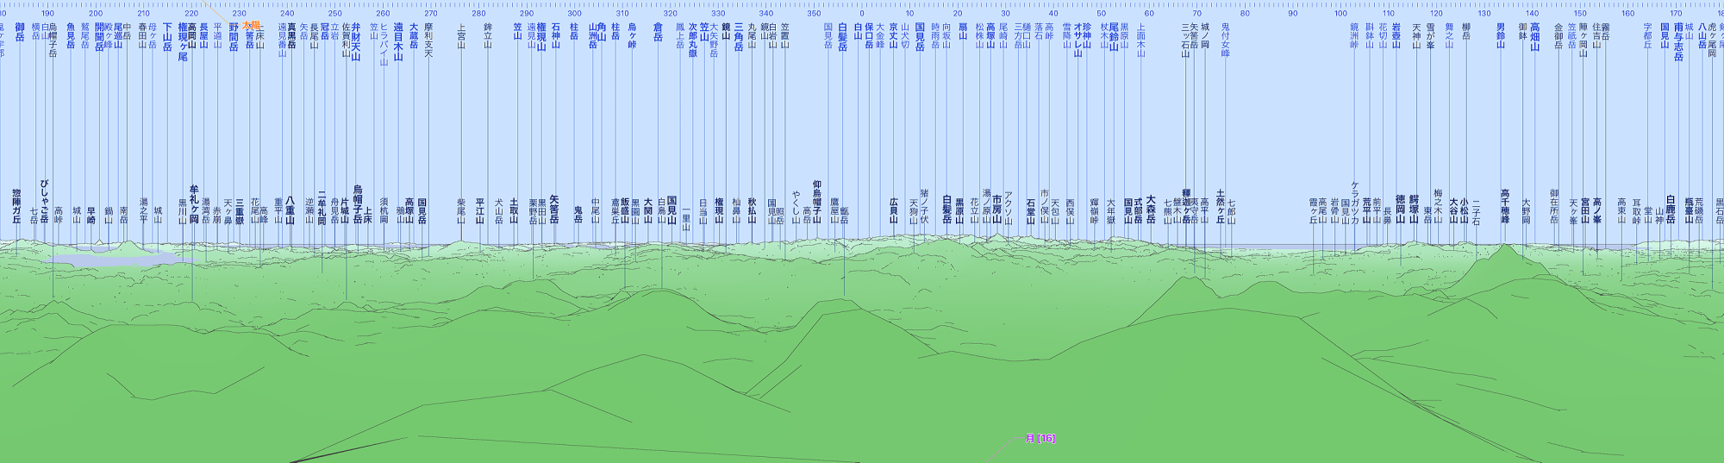Viewport: 1724px width, 463px height.
Task: Select the 開聞岳 mountain label
Action: (x=99, y=37)
